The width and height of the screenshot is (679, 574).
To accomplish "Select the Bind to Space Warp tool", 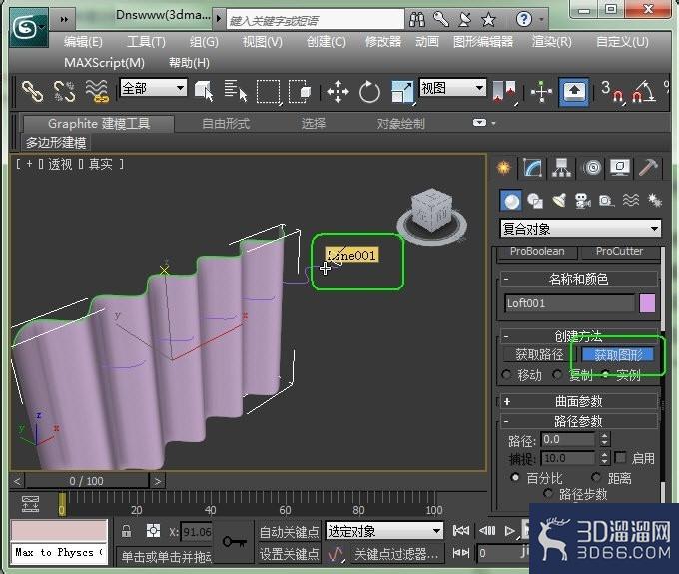I will point(96,92).
